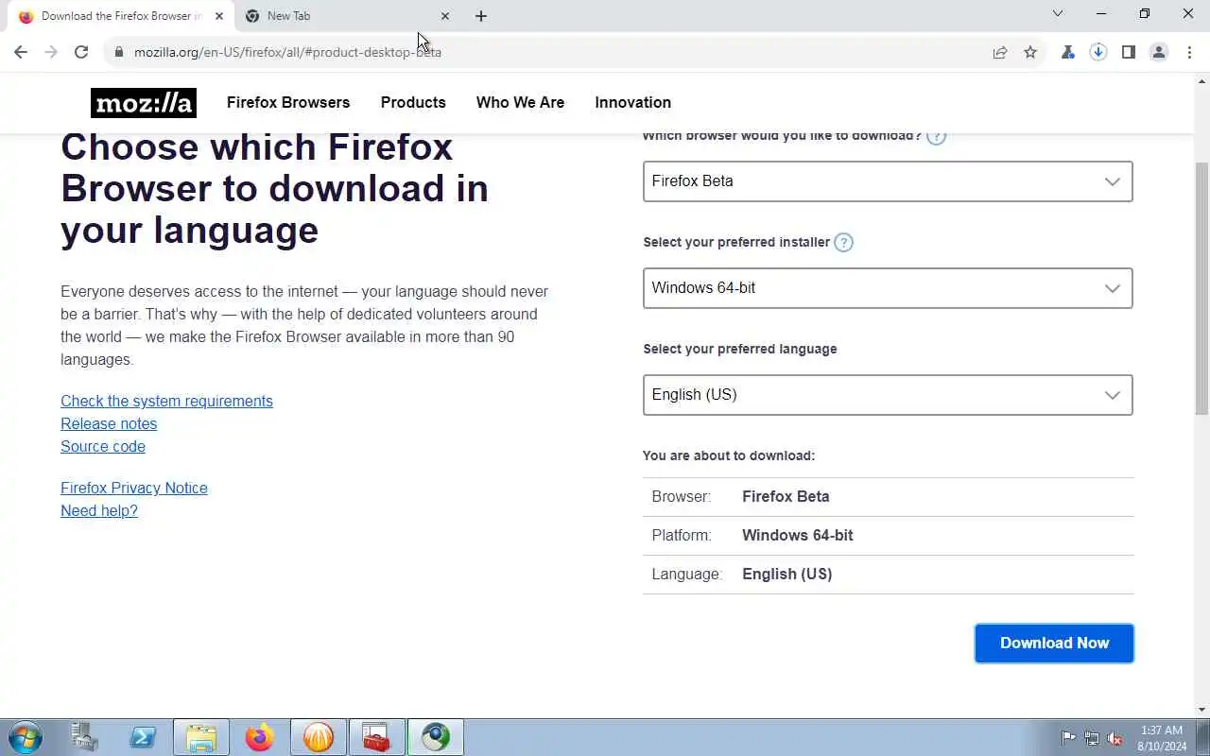Viewport: 1210px width, 756px height.
Task: Click the address bar URL field
Action: [x=558, y=52]
